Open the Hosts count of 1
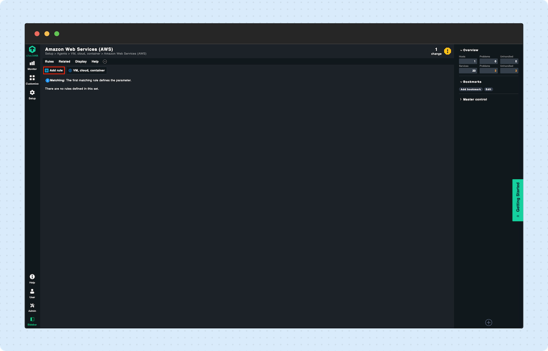The image size is (548, 351). click(468, 61)
